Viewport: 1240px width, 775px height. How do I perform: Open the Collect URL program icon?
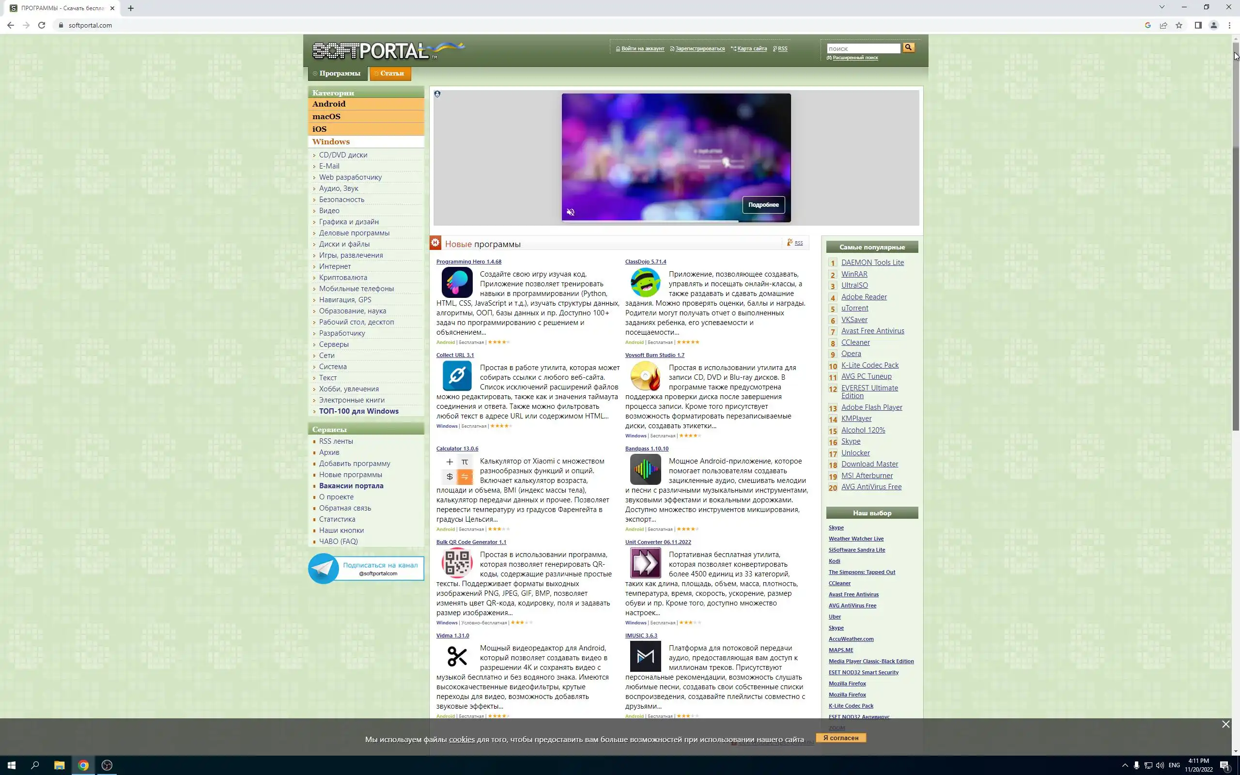(x=457, y=376)
